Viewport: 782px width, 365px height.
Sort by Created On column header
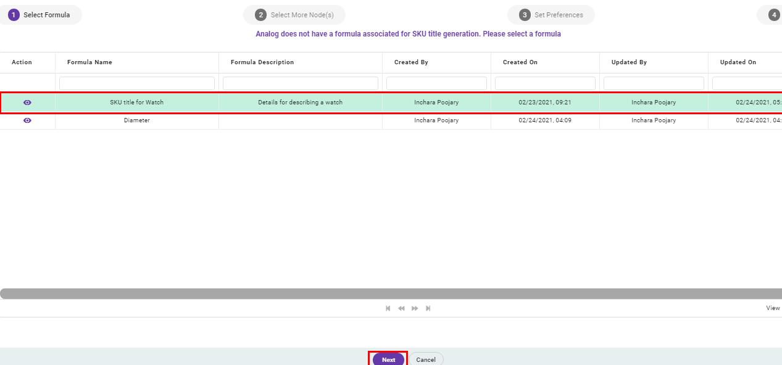pyautogui.click(x=520, y=62)
